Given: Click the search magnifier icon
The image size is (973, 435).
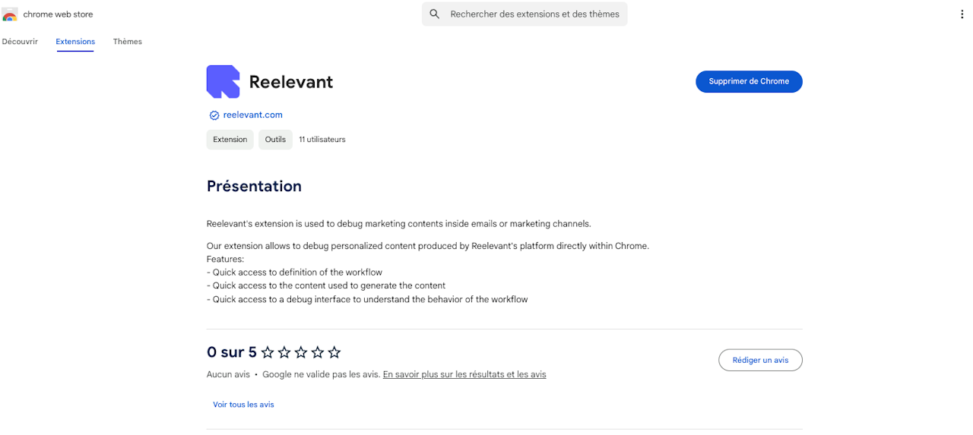Looking at the screenshot, I should (435, 14).
